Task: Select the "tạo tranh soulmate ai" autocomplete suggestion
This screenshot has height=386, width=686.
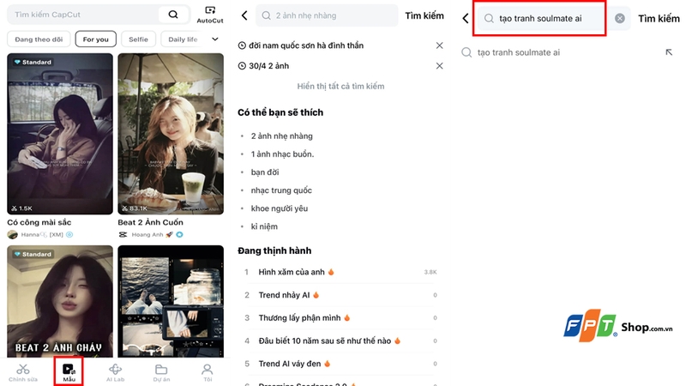Action: click(x=519, y=52)
